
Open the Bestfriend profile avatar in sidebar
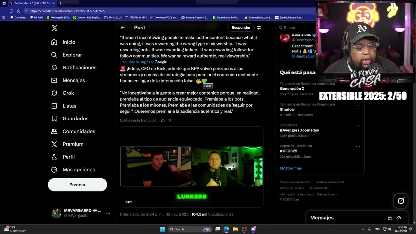[x=285, y=38]
